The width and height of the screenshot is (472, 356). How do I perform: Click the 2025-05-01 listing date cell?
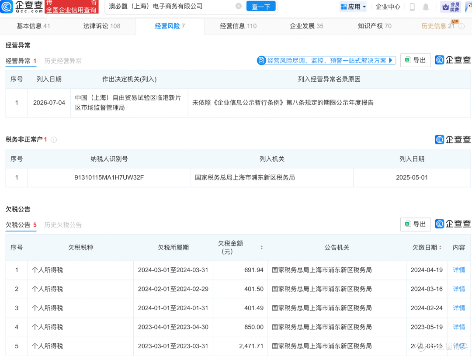(x=412, y=177)
